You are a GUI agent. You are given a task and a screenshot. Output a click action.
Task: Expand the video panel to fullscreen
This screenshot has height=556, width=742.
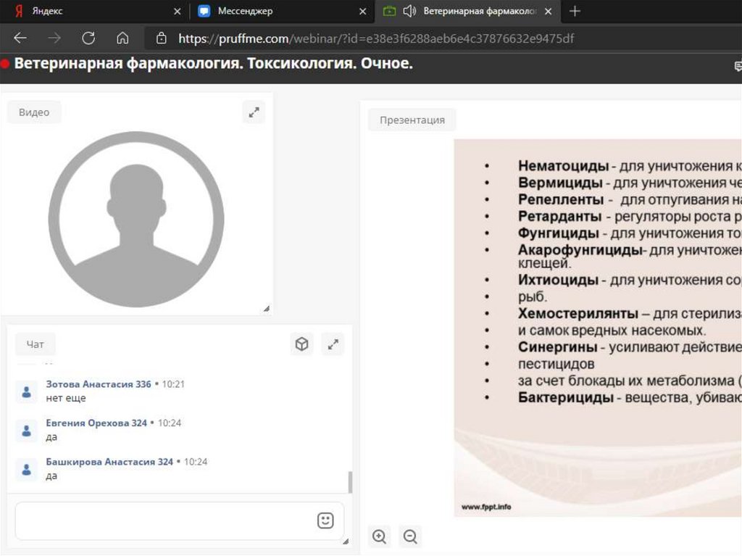pyautogui.click(x=254, y=112)
